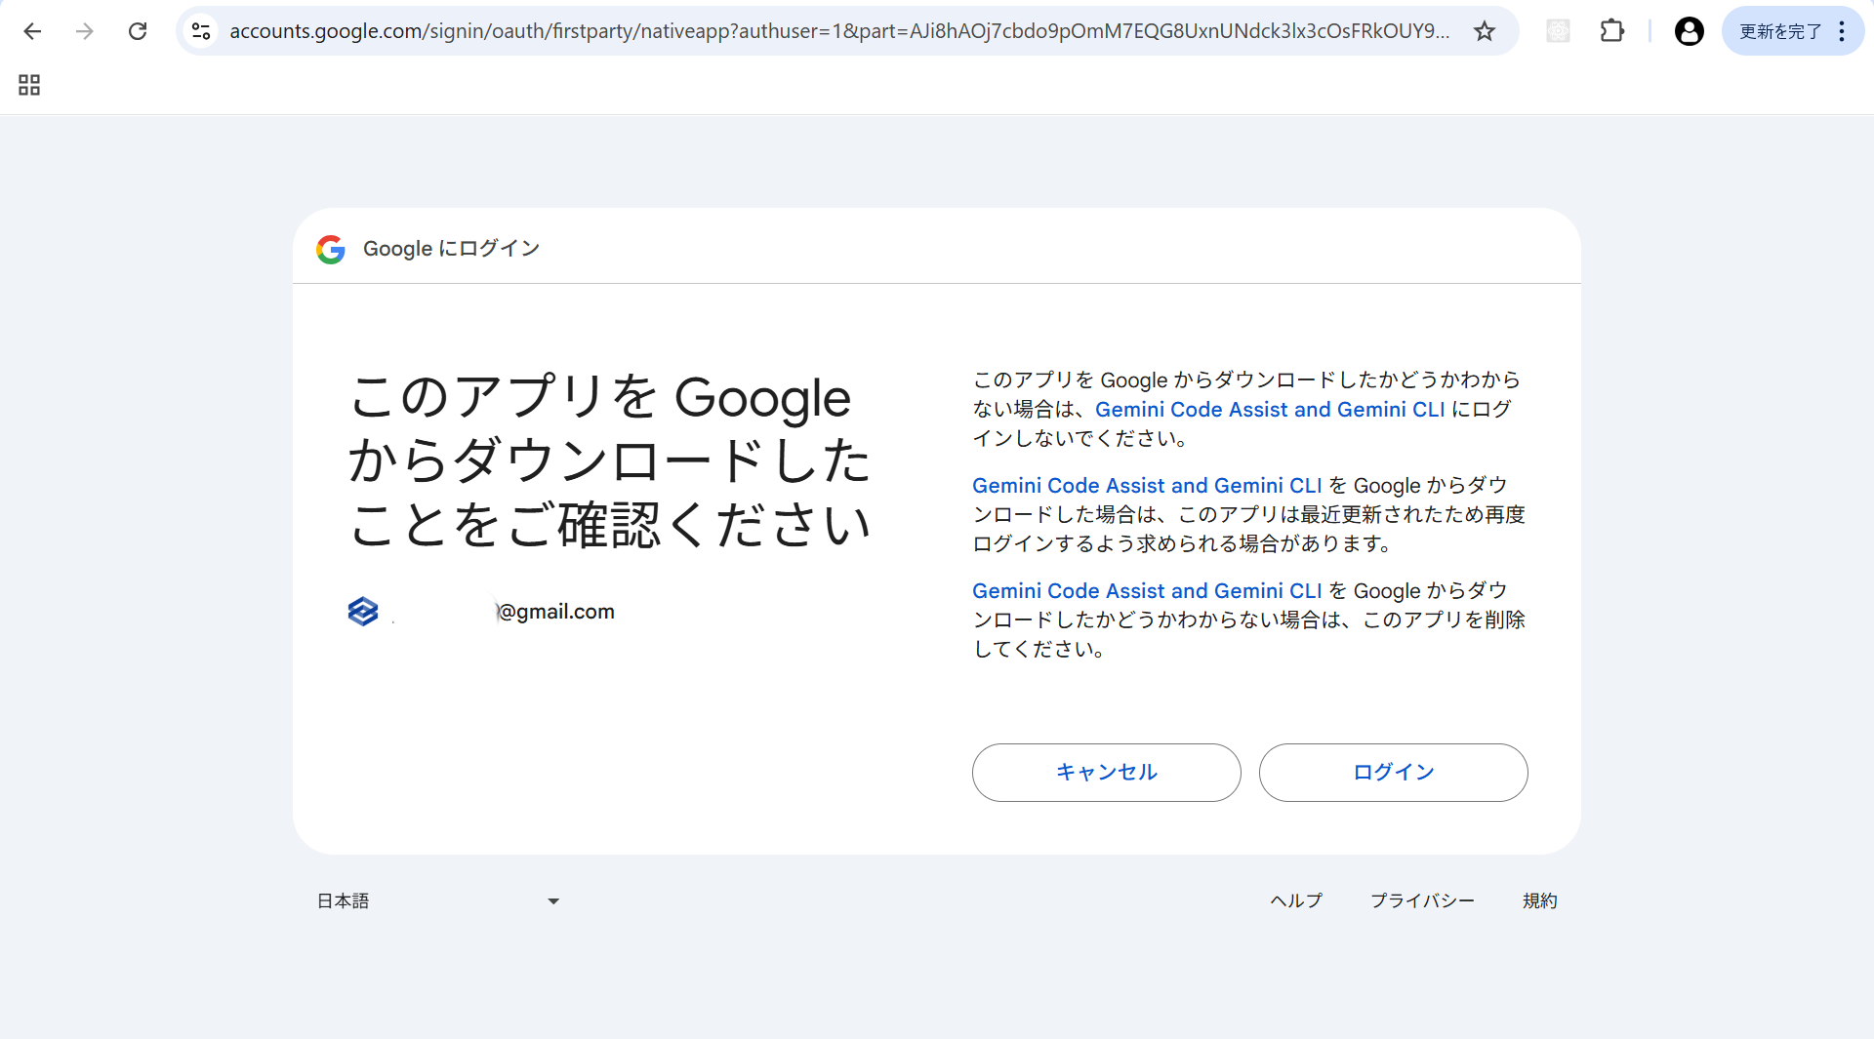Image resolution: width=1874 pixels, height=1039 pixels.
Task: Click the faded extension icon beside Extensions
Action: 1559,31
